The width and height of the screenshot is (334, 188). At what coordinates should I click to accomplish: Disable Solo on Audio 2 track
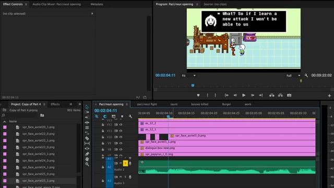[125, 163]
